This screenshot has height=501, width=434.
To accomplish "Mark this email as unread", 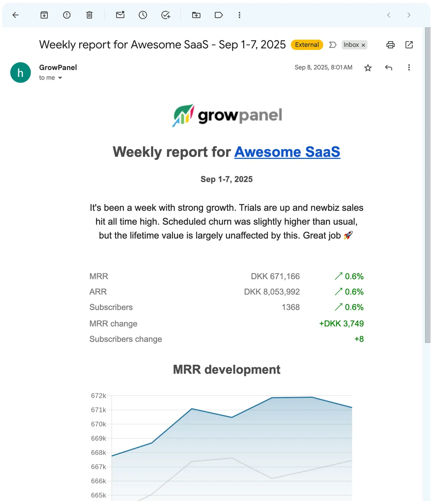I will pos(120,15).
